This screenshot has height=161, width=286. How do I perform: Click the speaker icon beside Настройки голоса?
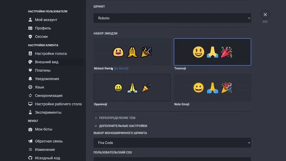click(30, 54)
